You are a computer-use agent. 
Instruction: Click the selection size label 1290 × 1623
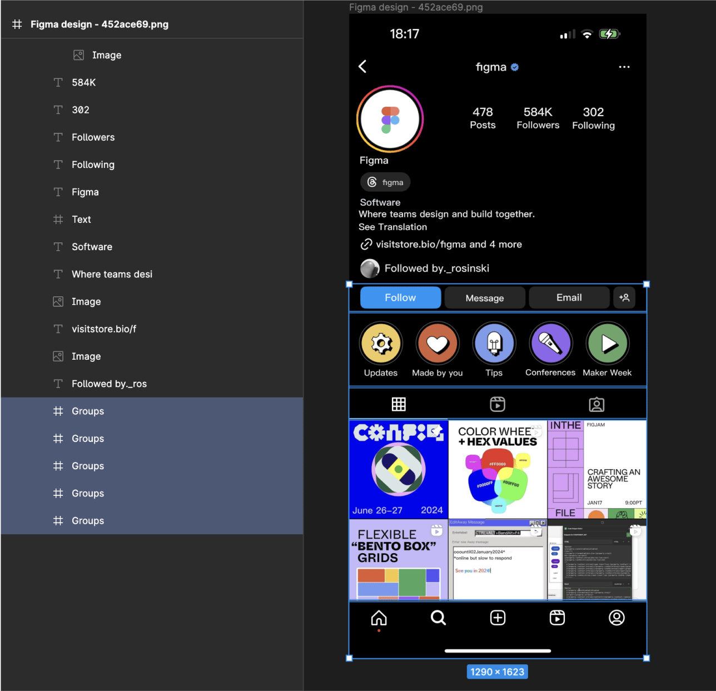(498, 672)
